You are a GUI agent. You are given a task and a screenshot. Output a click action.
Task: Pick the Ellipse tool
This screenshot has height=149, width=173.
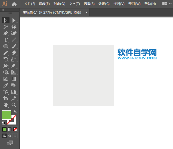point(6,46)
